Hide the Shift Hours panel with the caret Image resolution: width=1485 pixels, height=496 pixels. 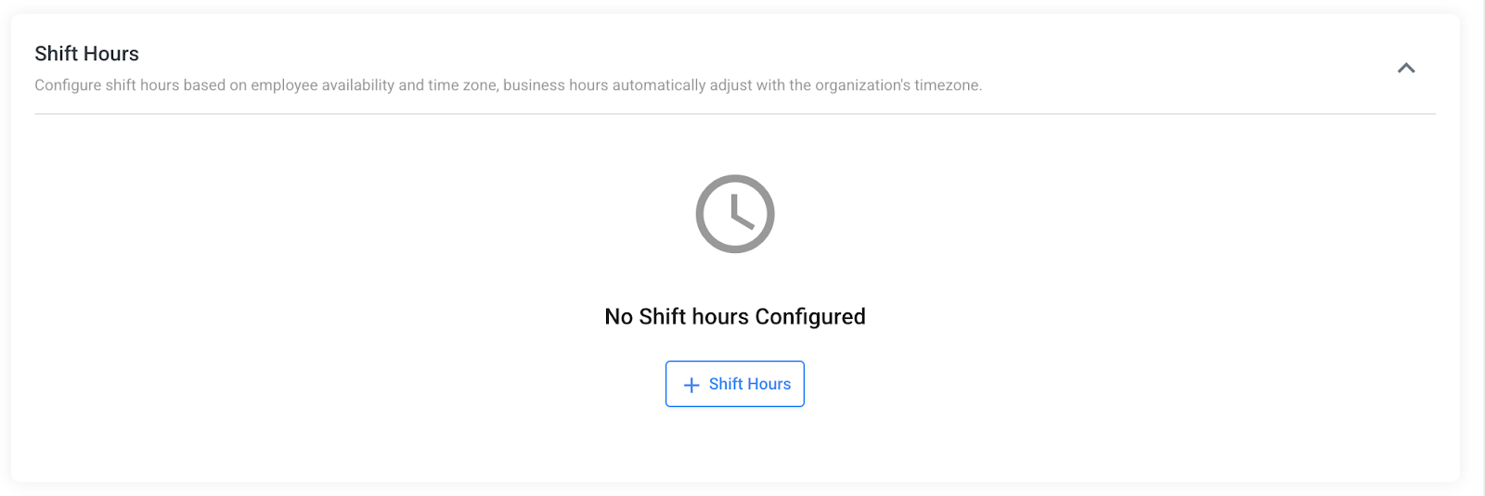(1406, 68)
